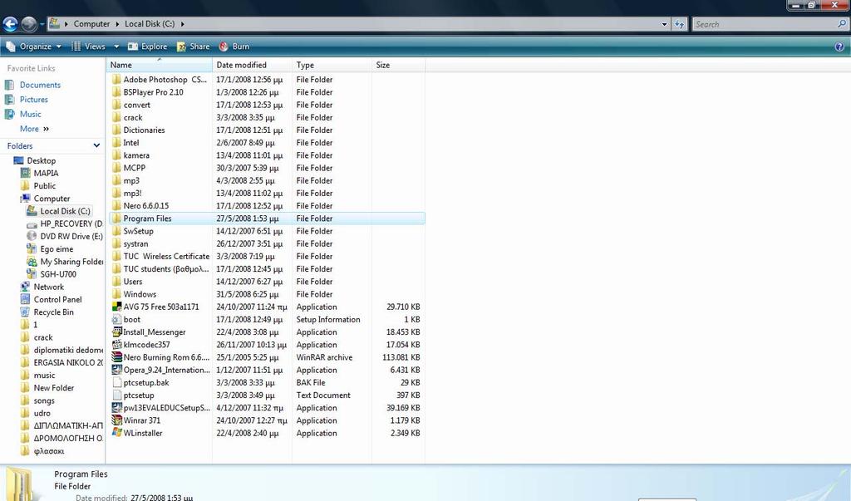This screenshot has height=501, width=851.
Task: Open the Organize menu
Action: coord(33,47)
